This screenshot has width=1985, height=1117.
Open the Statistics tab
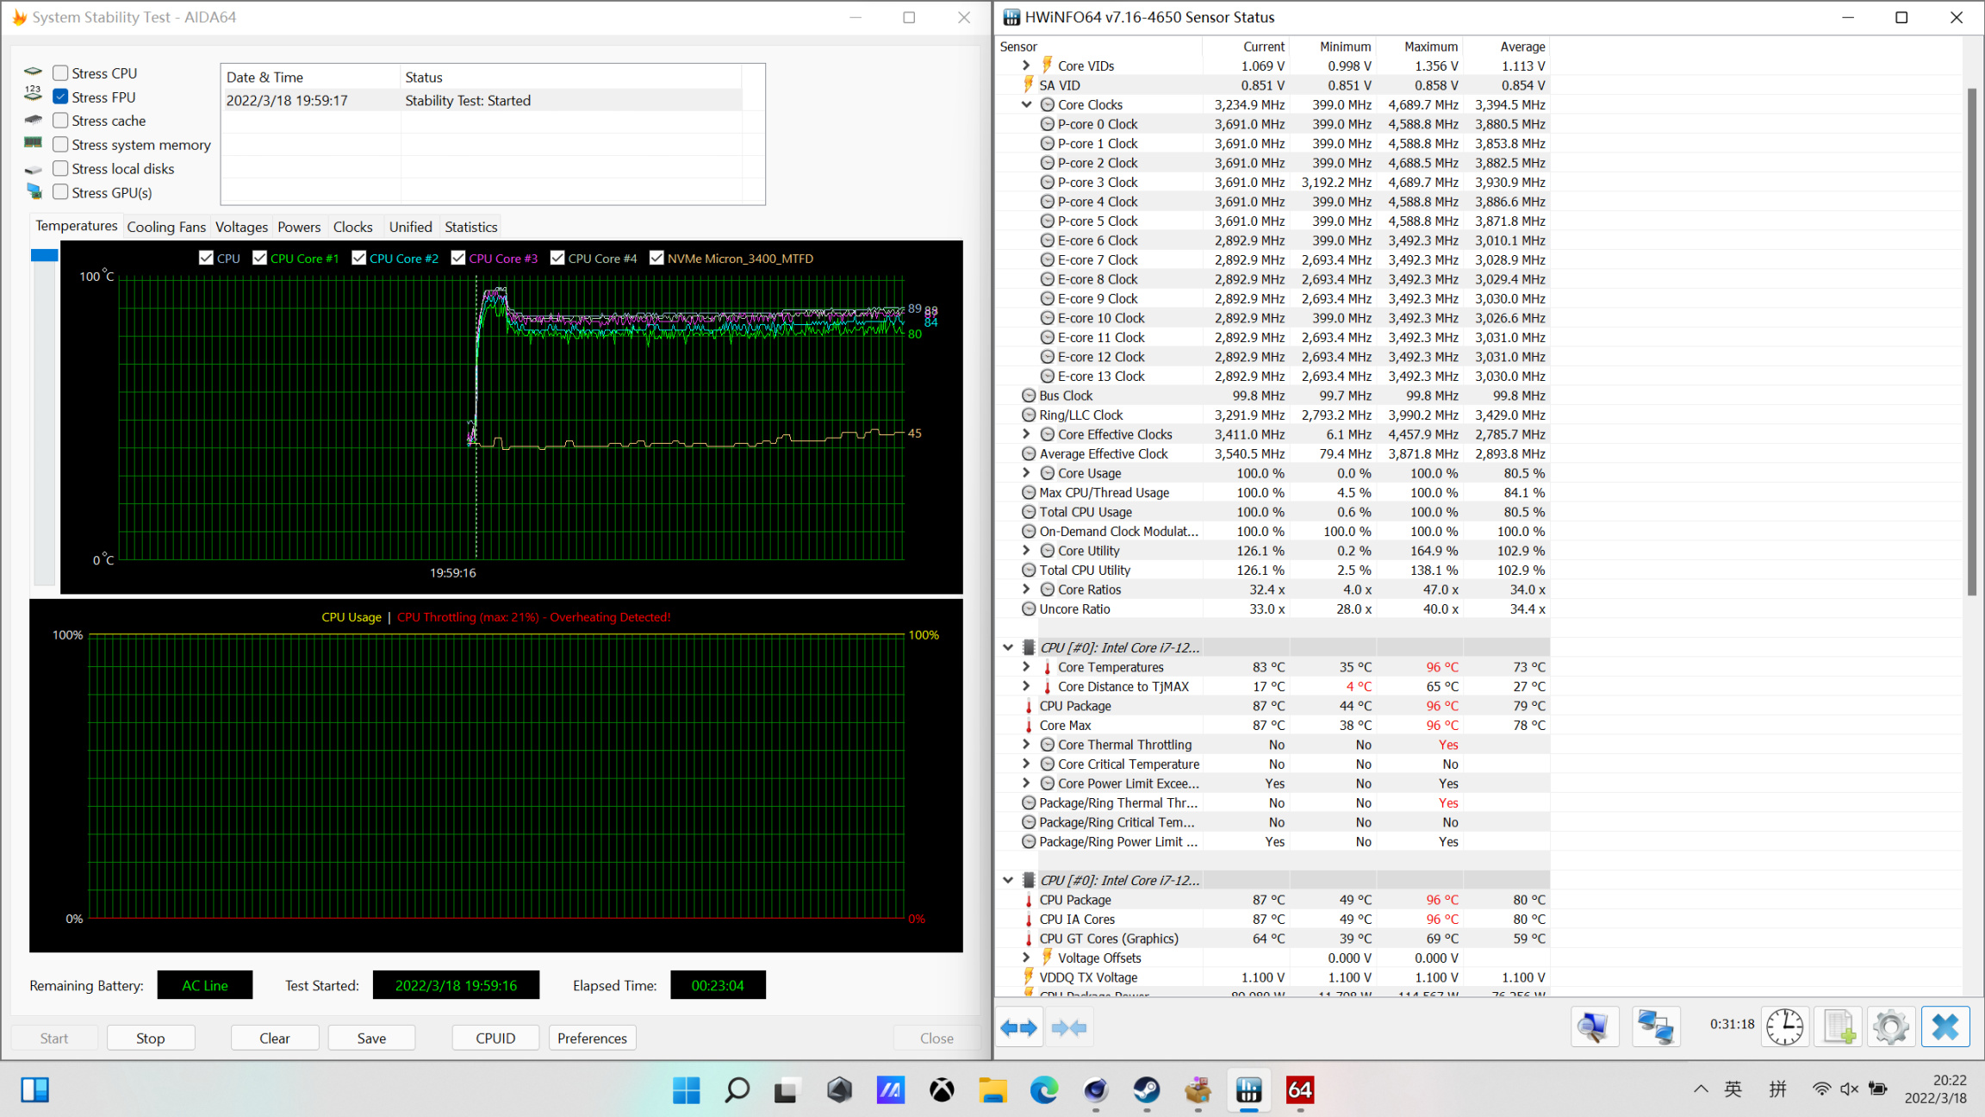pos(470,227)
